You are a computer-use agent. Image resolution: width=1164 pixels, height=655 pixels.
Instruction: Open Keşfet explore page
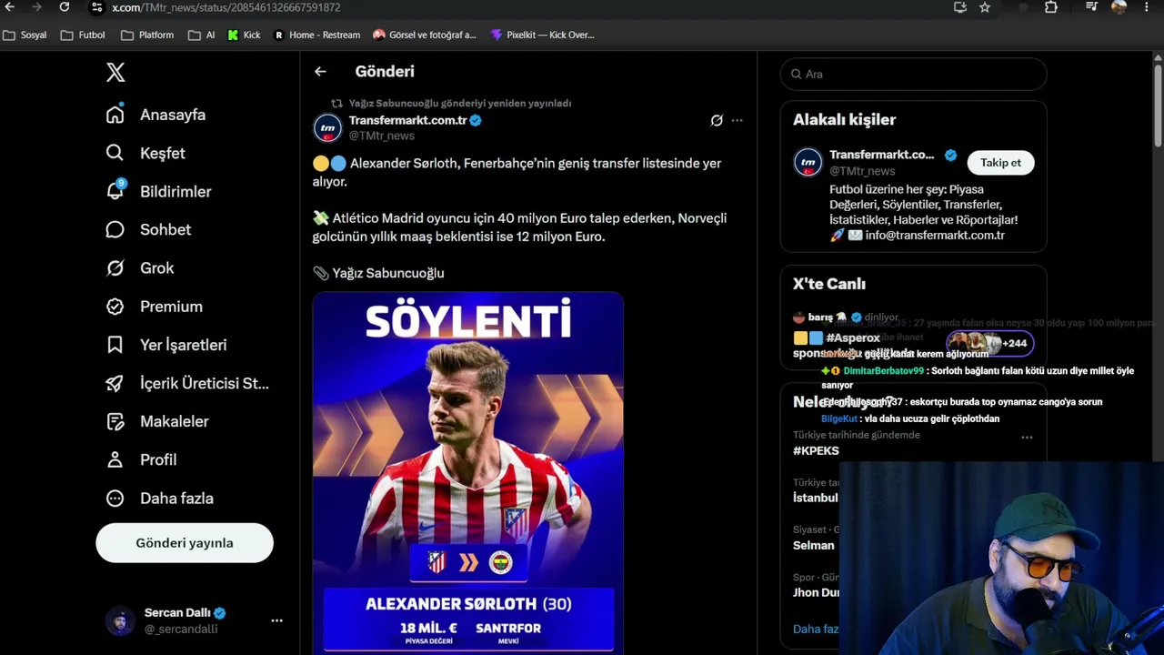point(145,153)
